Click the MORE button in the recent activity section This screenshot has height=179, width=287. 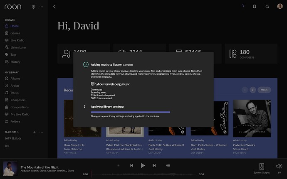(x=264, y=90)
